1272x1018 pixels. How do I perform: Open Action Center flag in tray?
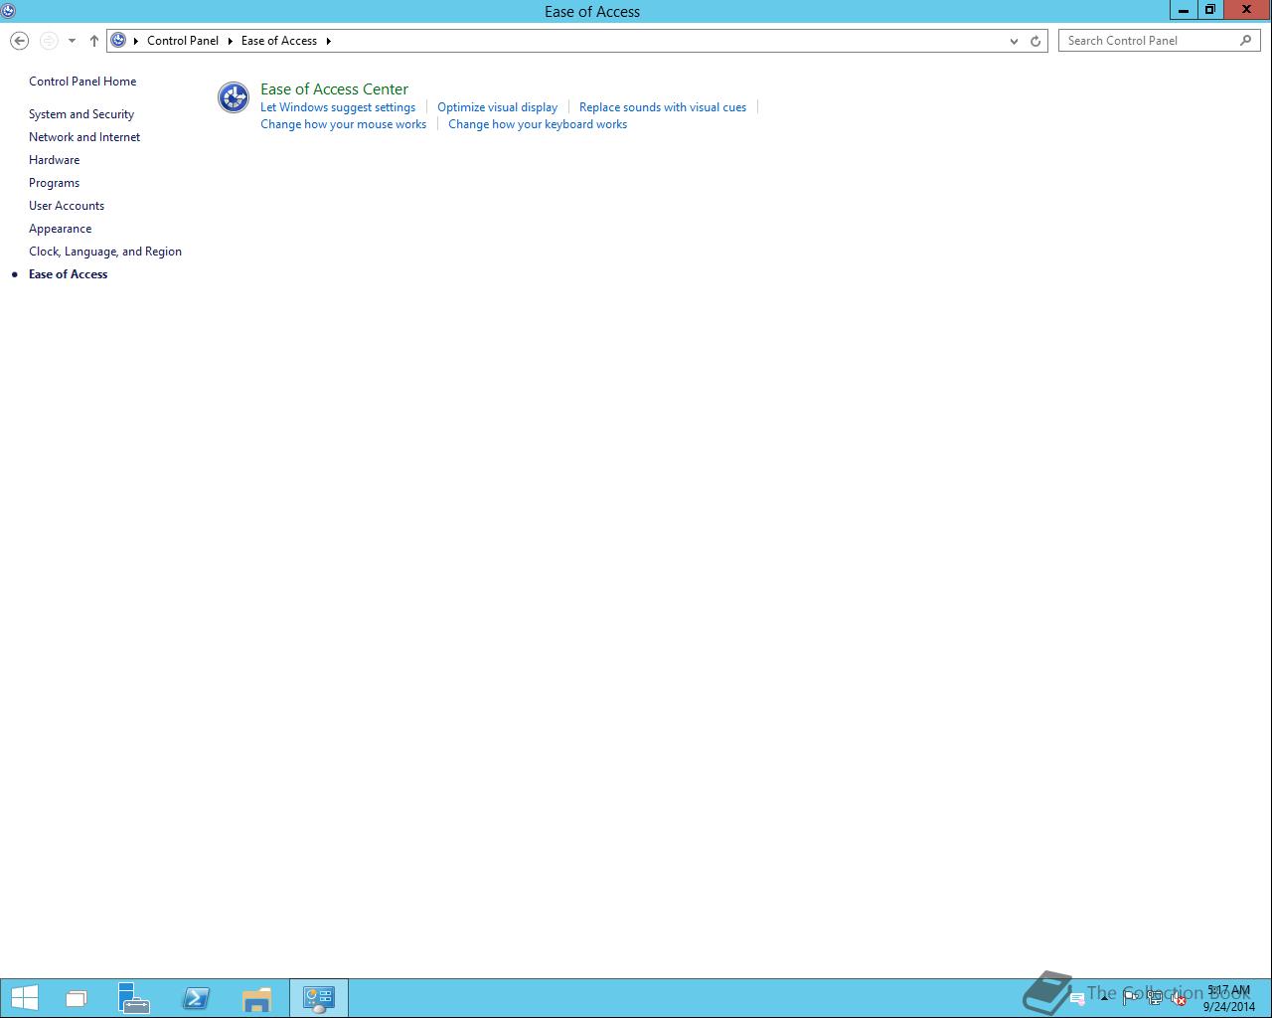coord(1131,999)
